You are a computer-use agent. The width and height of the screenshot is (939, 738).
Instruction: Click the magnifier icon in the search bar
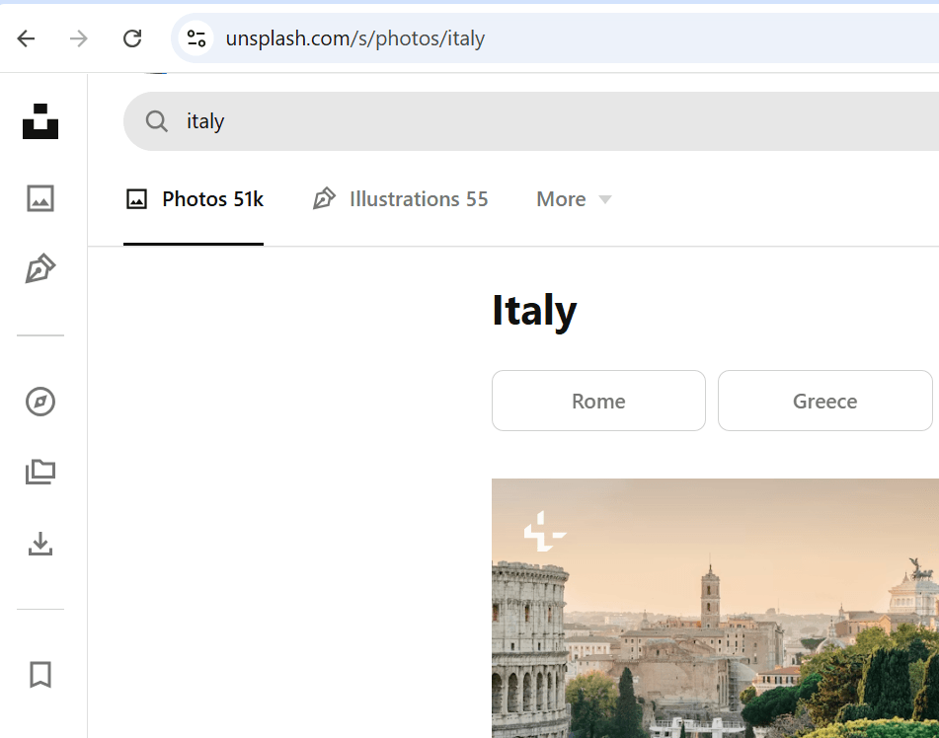[156, 120]
